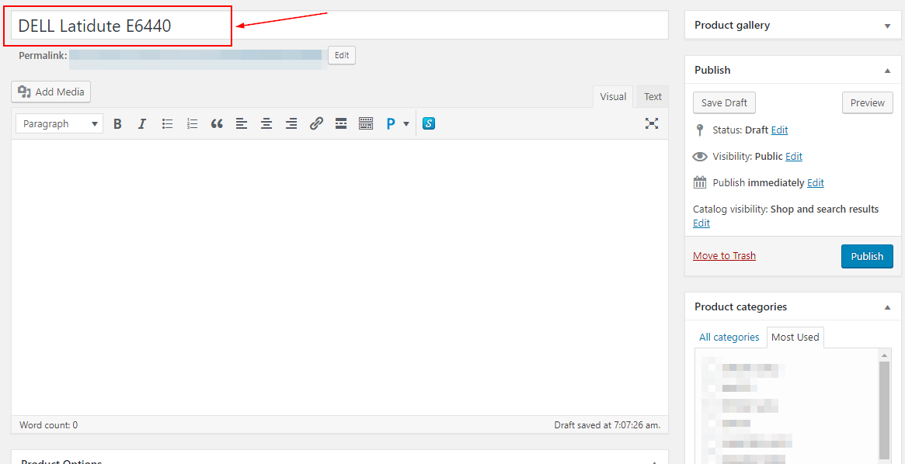The height and width of the screenshot is (464, 905).
Task: Save the product as draft
Action: (724, 102)
